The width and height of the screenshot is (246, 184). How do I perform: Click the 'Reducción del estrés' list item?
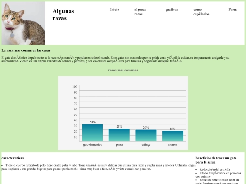tap(215, 169)
